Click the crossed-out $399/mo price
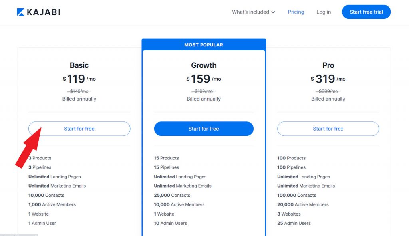This screenshot has height=236, width=409. pos(328,91)
